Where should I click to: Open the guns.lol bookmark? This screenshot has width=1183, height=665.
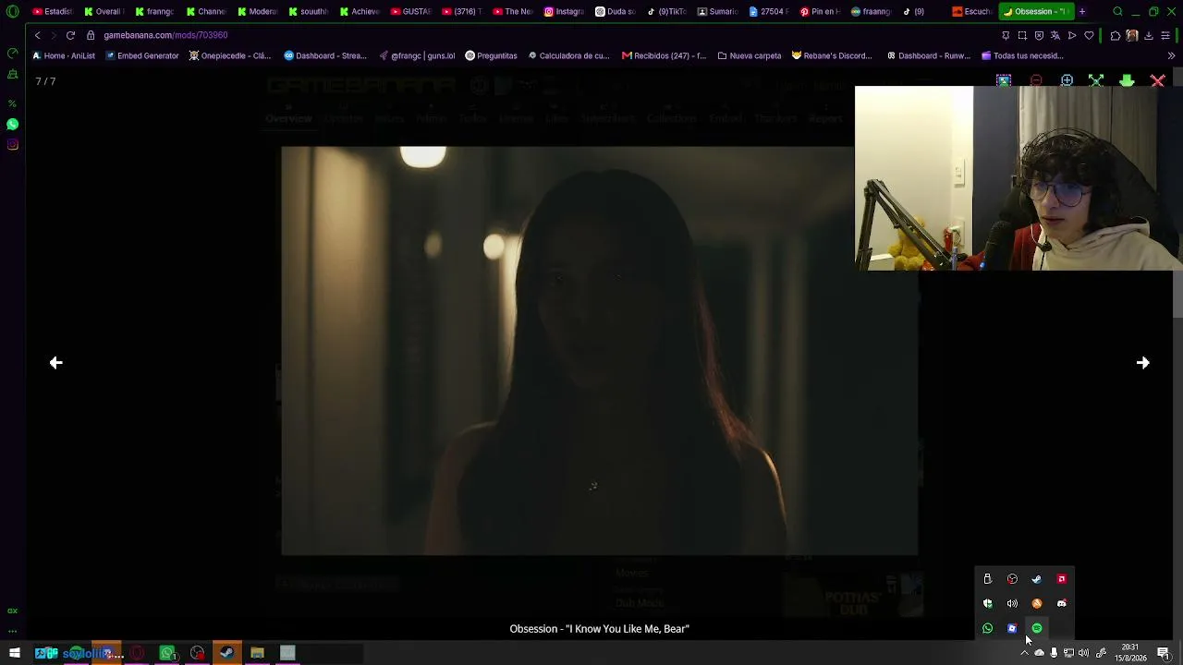(417, 55)
